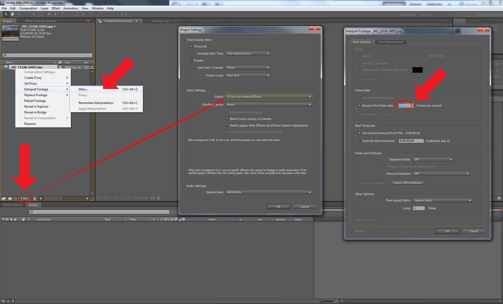Toggle the Preview checkbox in Interpret Footage

pyautogui.click(x=352, y=231)
